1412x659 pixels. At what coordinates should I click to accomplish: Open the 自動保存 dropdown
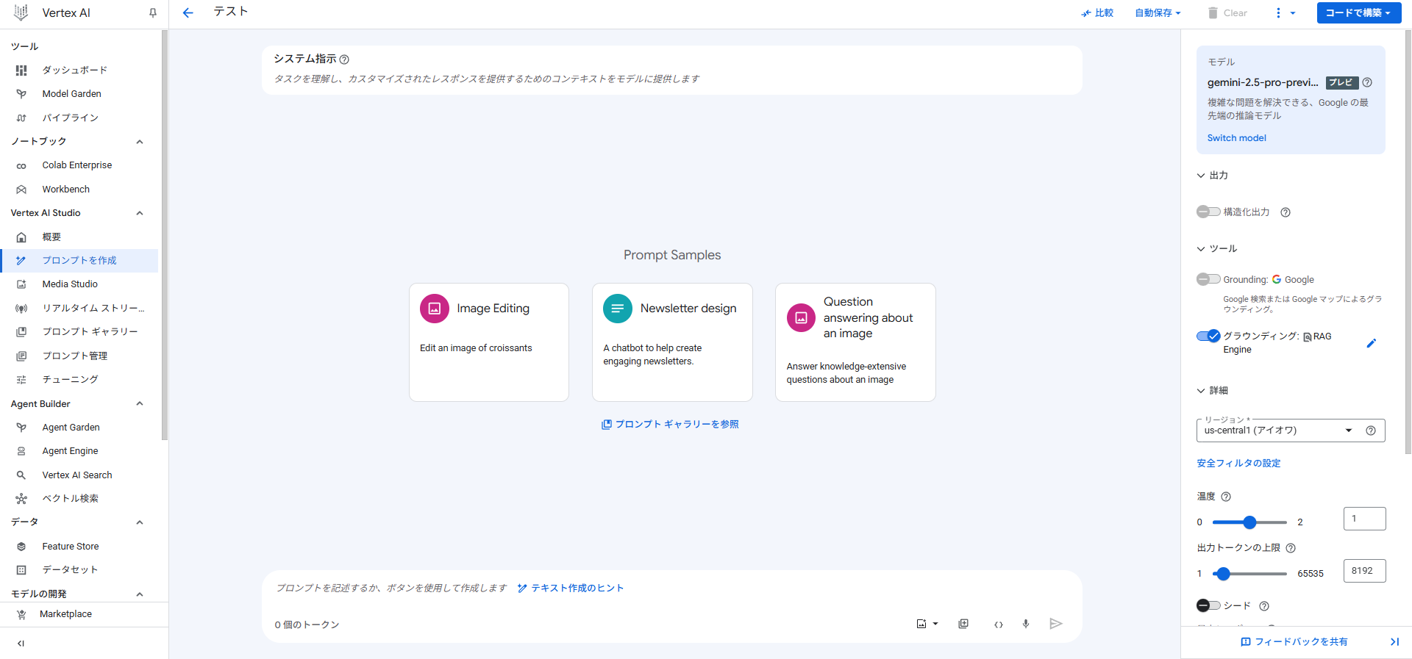tap(1158, 12)
